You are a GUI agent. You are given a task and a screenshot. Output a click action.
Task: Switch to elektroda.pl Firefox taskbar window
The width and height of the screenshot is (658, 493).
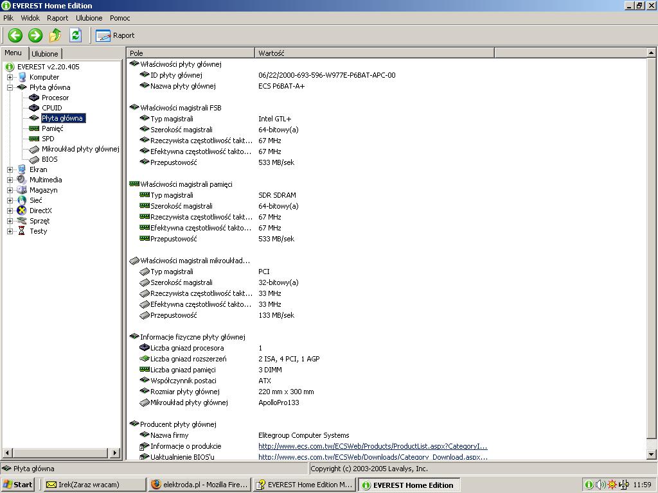click(199, 485)
